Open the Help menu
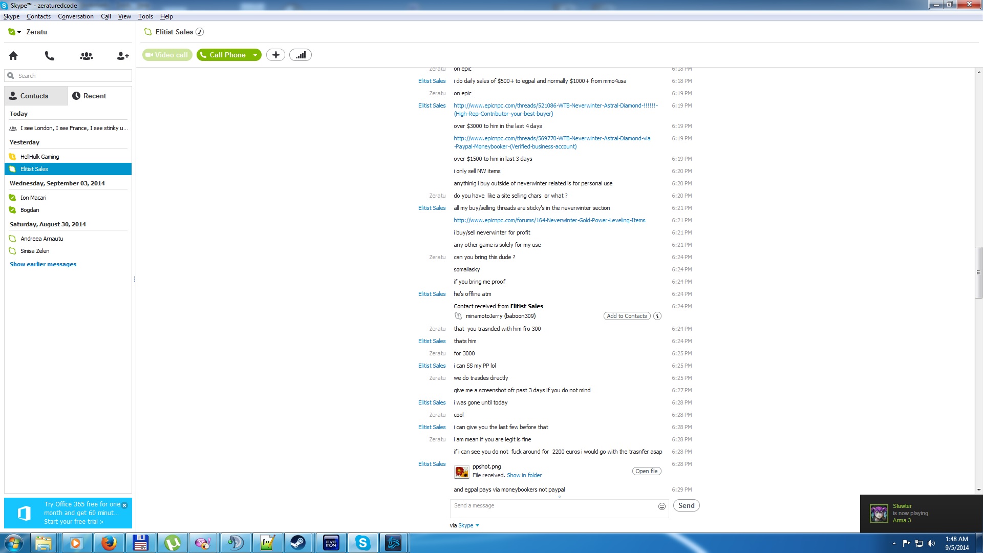 tap(166, 16)
